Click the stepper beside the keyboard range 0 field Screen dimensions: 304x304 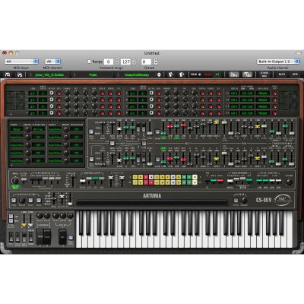coord(117,62)
